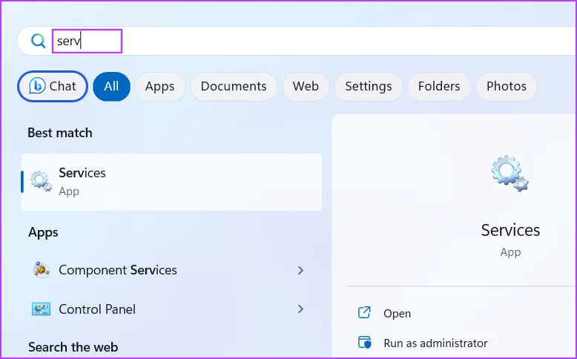577x359 pixels.
Task: Choose Run as administrator for Services
Action: pos(435,343)
